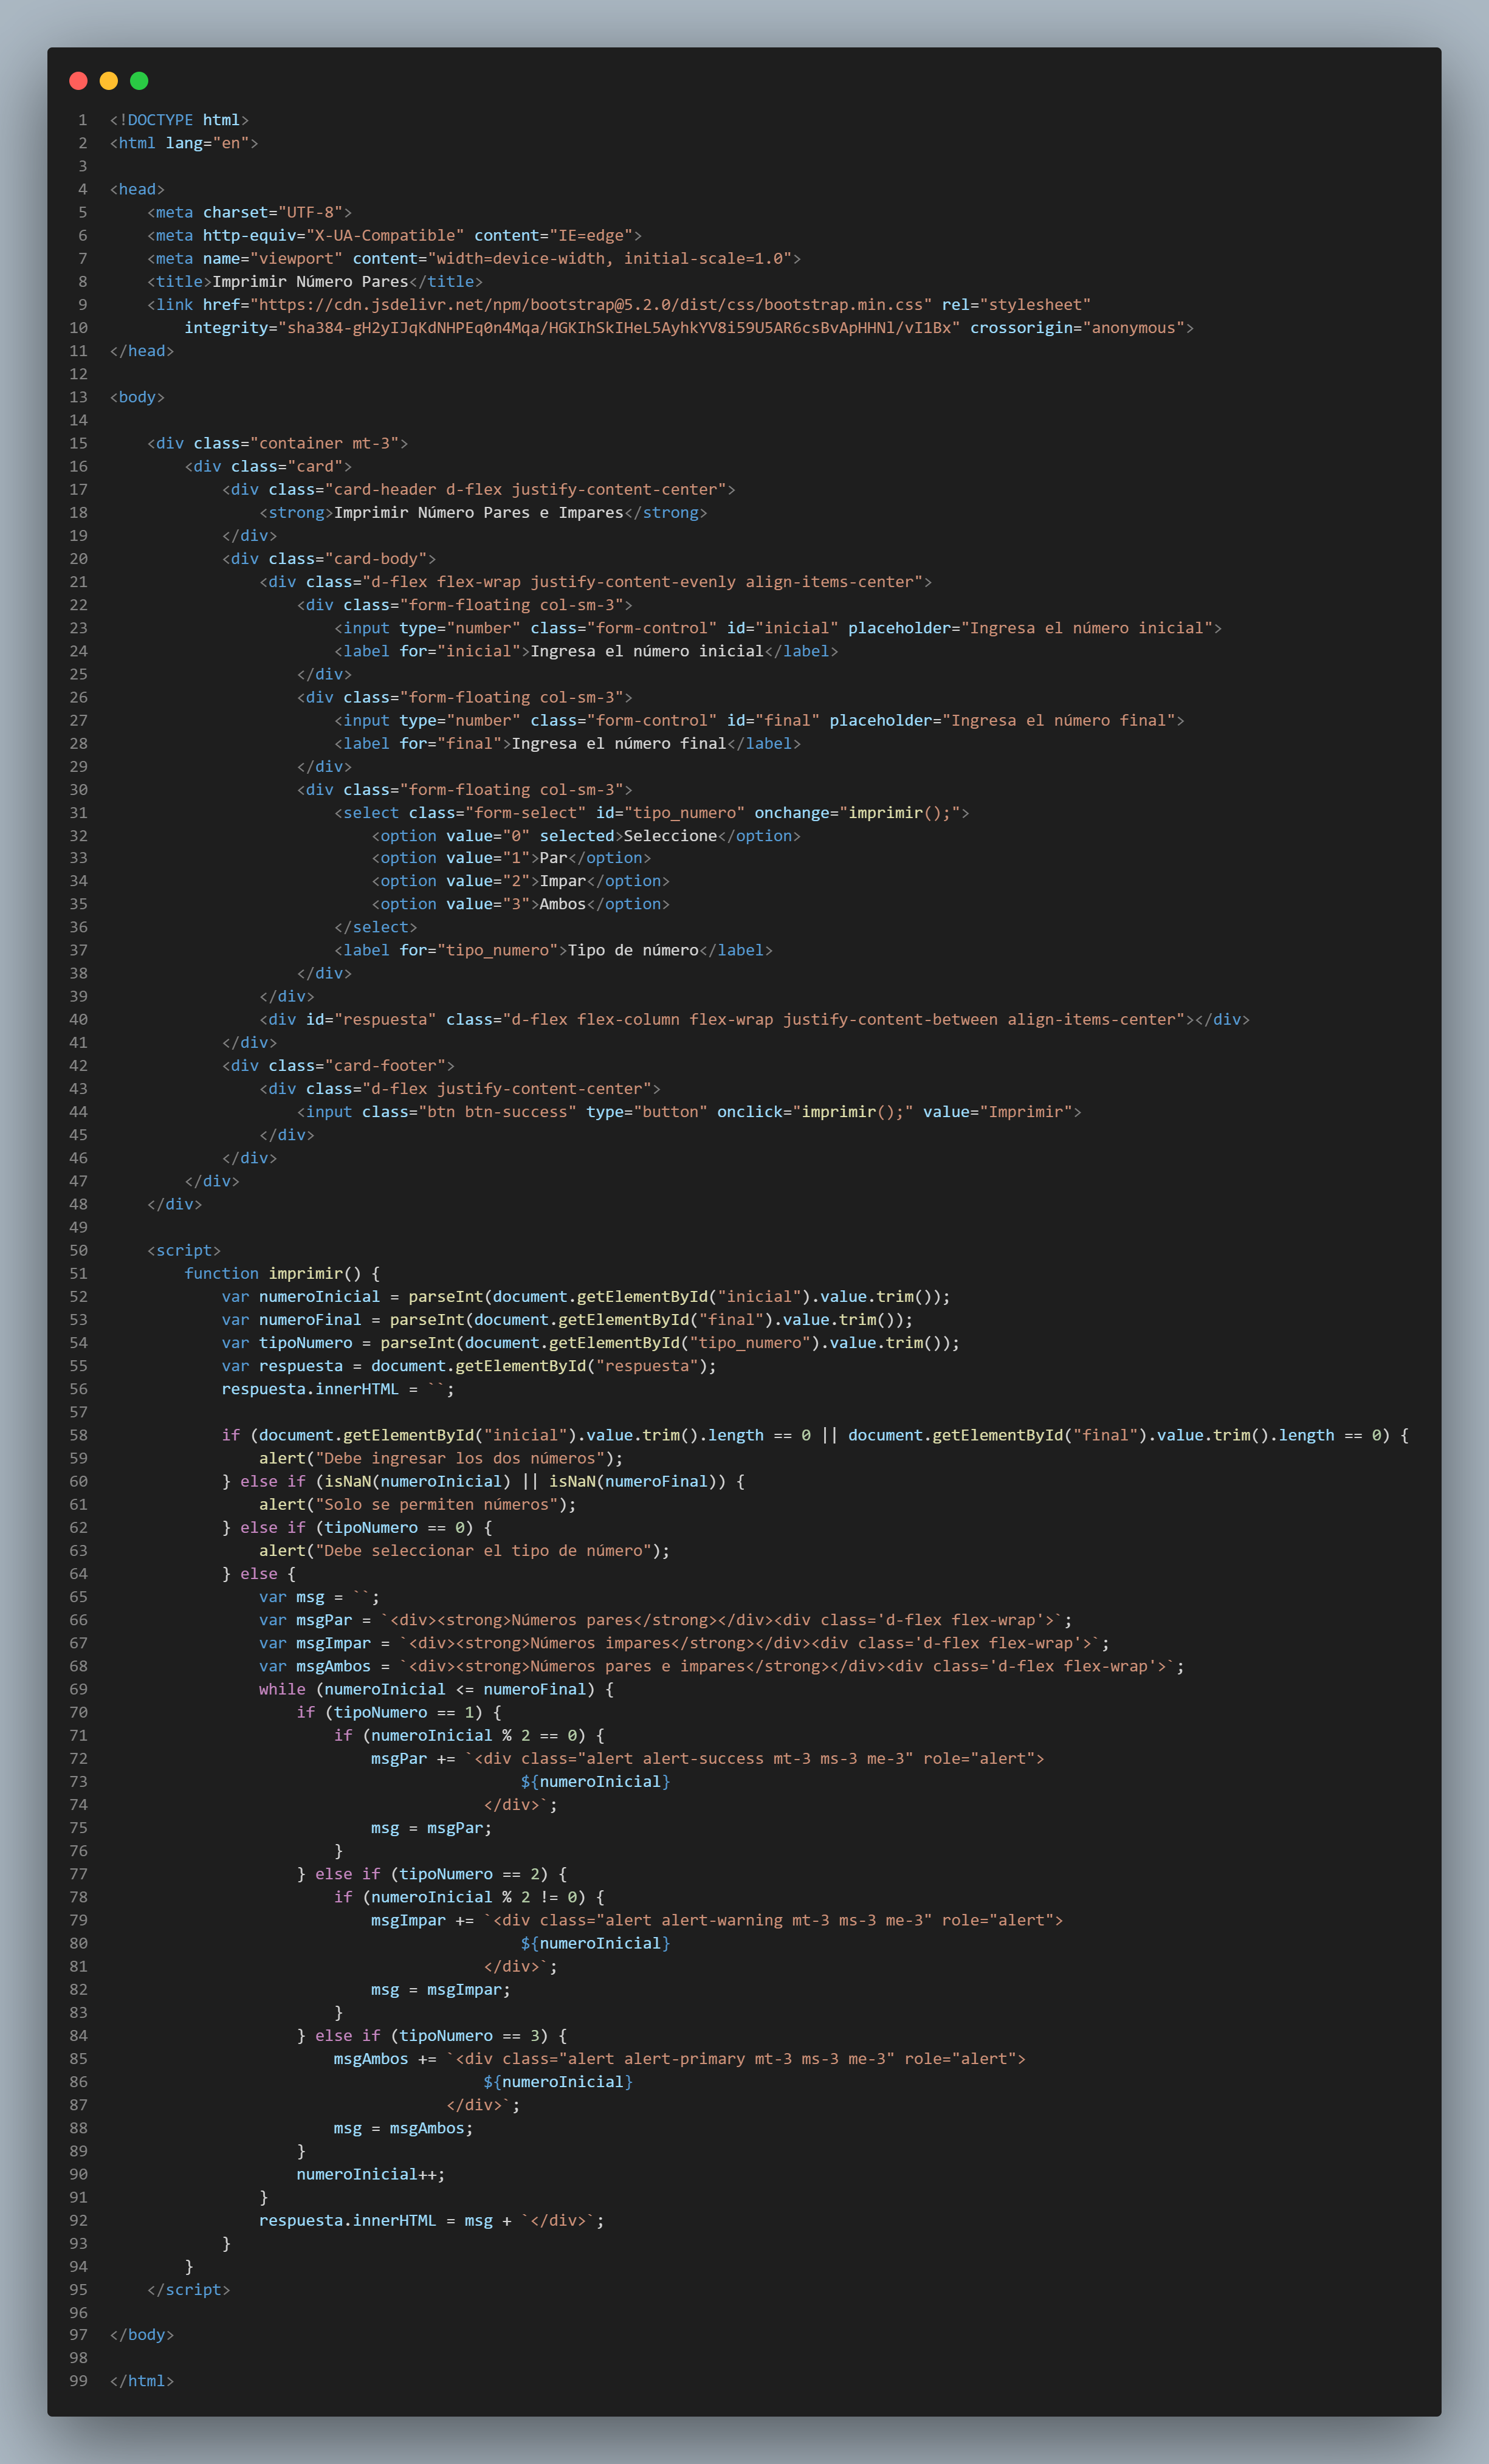Click the opening body tag on line 13
1489x2464 pixels.
tap(137, 397)
